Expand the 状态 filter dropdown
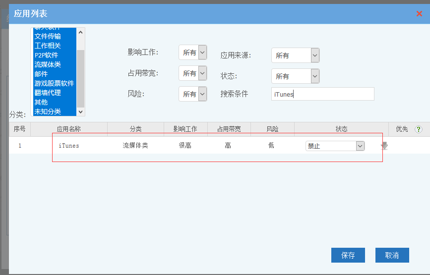Screen dimensions: 430x275 (x=295, y=76)
